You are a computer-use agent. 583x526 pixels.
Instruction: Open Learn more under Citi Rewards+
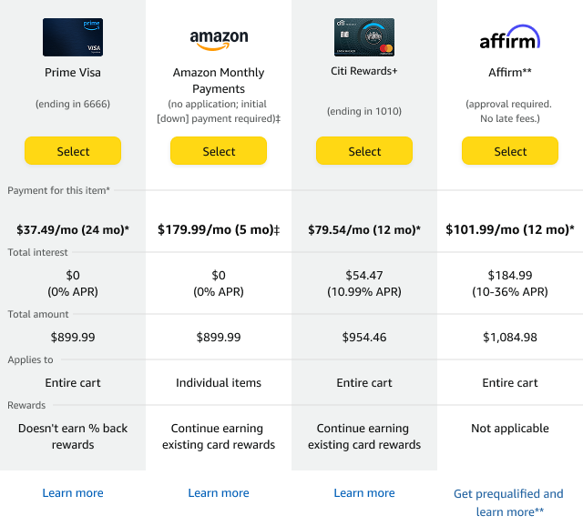(364, 493)
